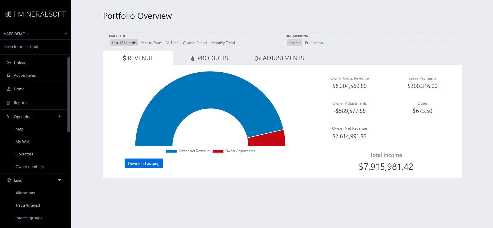493x228 pixels.
Task: Click the Search this account field
Action: 21,47
